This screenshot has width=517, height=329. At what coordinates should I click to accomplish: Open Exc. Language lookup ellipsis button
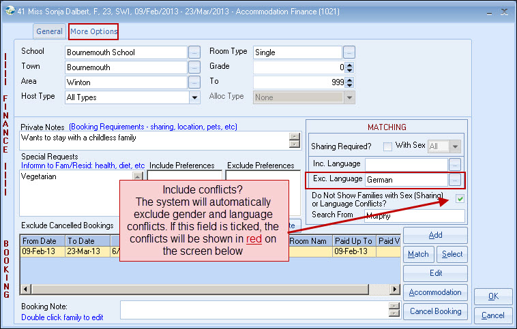(455, 180)
